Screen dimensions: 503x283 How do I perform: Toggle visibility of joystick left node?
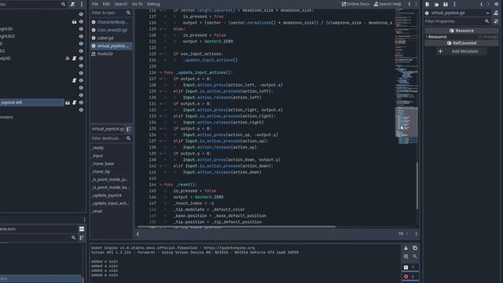81,103
